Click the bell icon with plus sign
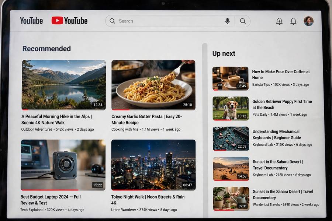This screenshot has width=332, height=221. click(x=279, y=21)
